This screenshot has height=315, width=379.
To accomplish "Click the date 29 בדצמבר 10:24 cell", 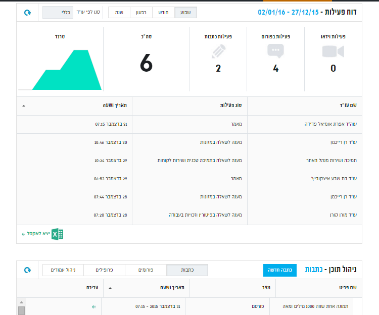I will [111, 161].
